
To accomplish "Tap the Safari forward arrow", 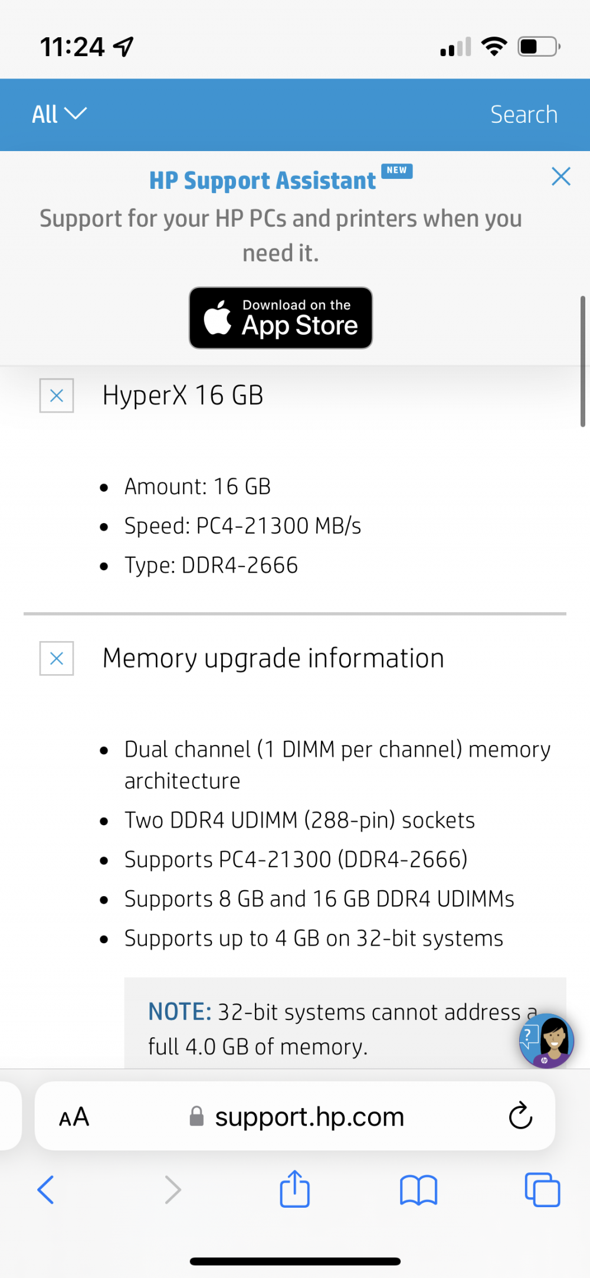I will [x=172, y=1189].
